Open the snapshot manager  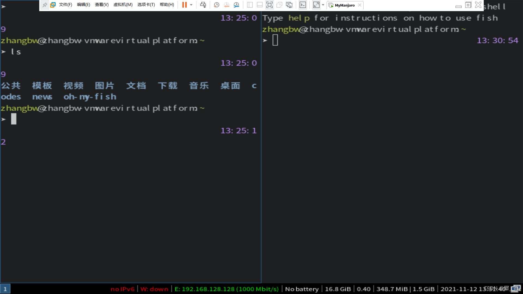(x=236, y=5)
